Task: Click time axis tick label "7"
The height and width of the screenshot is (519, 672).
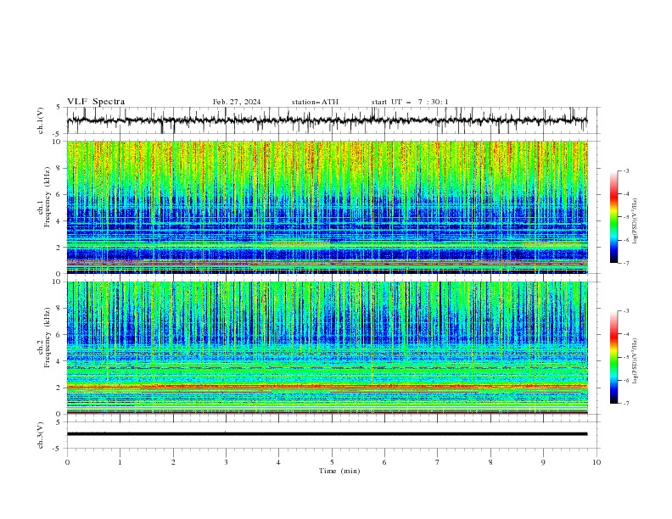Action: 438,462
